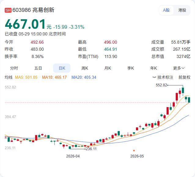Click the 昨收 value 483.00
This screenshot has width=195, height=177.
coord(37,49)
